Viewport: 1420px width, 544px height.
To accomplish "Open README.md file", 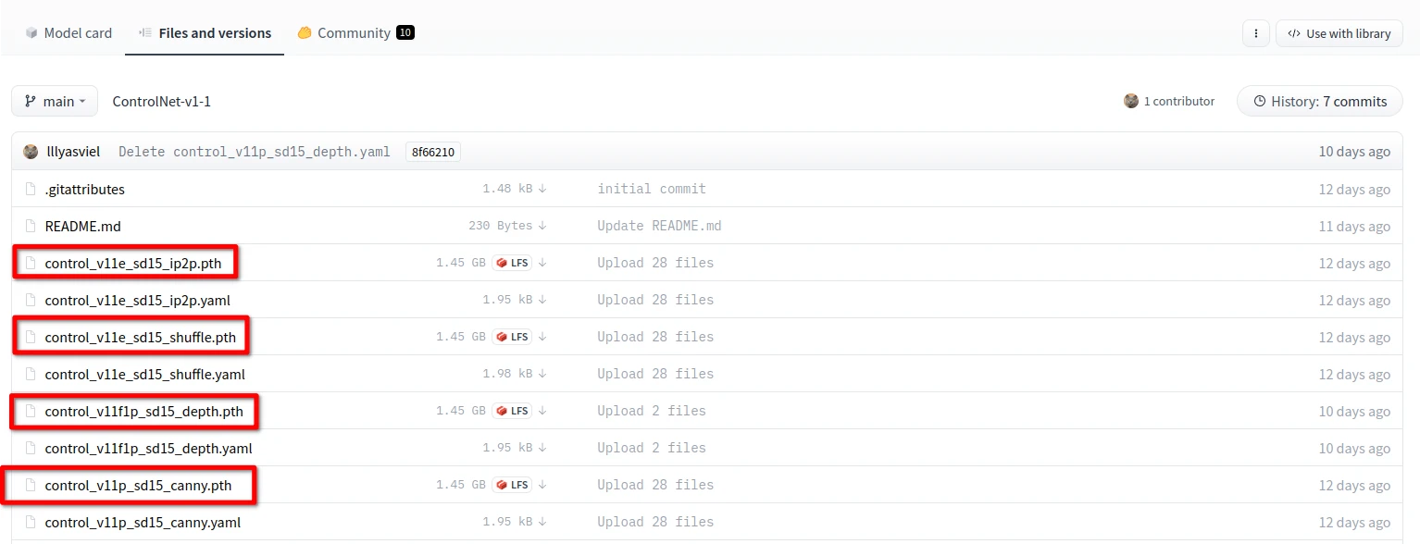I will point(82,226).
